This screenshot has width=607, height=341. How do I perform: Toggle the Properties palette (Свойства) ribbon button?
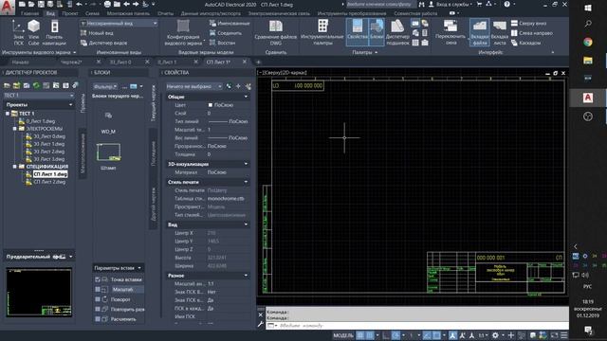(x=357, y=33)
